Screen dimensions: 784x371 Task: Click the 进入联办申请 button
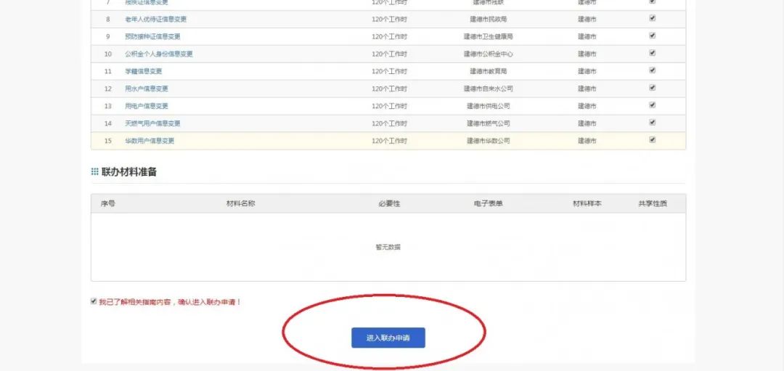pos(388,338)
